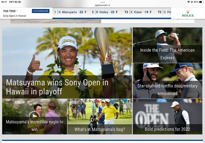
Task: Tap the address bar lock icon
Action: click(109, 5)
